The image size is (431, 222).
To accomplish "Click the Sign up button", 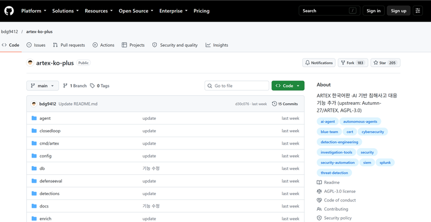I will [x=399, y=11].
